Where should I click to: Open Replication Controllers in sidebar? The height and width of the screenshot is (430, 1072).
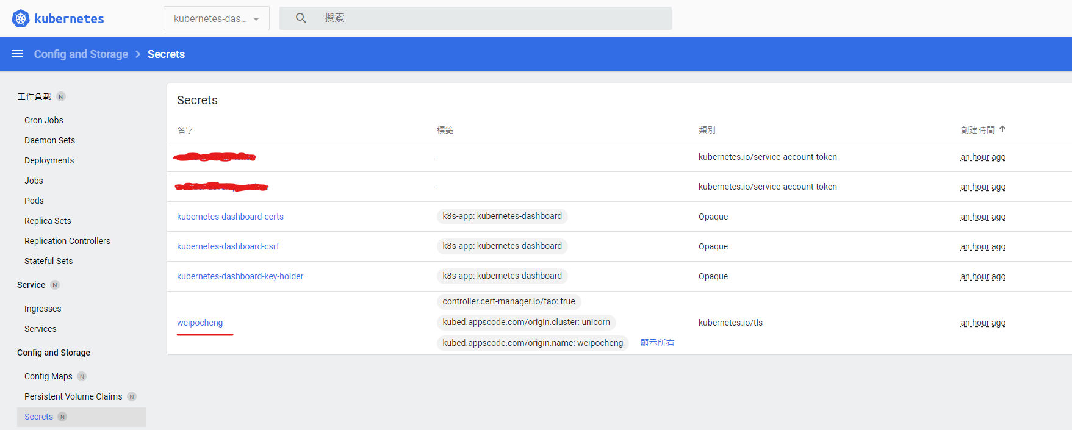pos(67,241)
